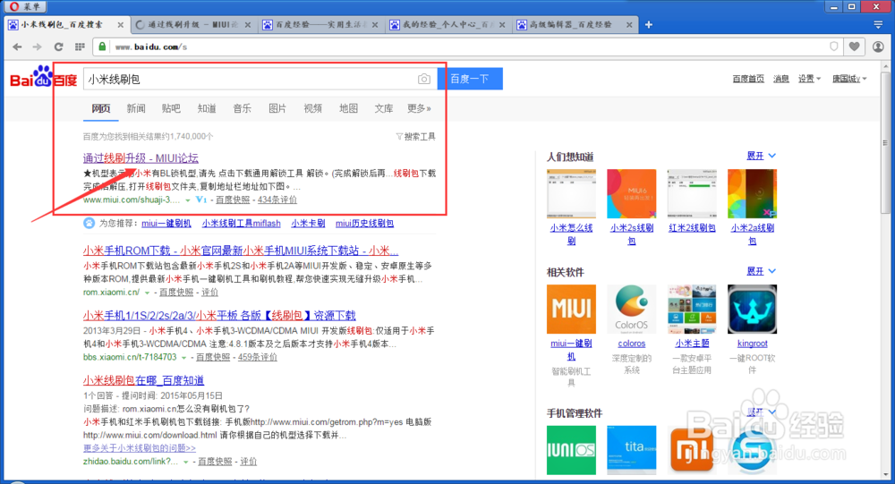Viewport: 895px width, 484px height.
Task: Reload the page with refresh icon
Action: [58, 47]
